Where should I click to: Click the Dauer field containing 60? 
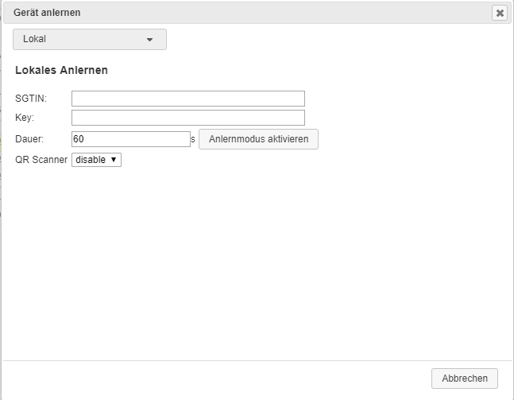[x=131, y=139]
